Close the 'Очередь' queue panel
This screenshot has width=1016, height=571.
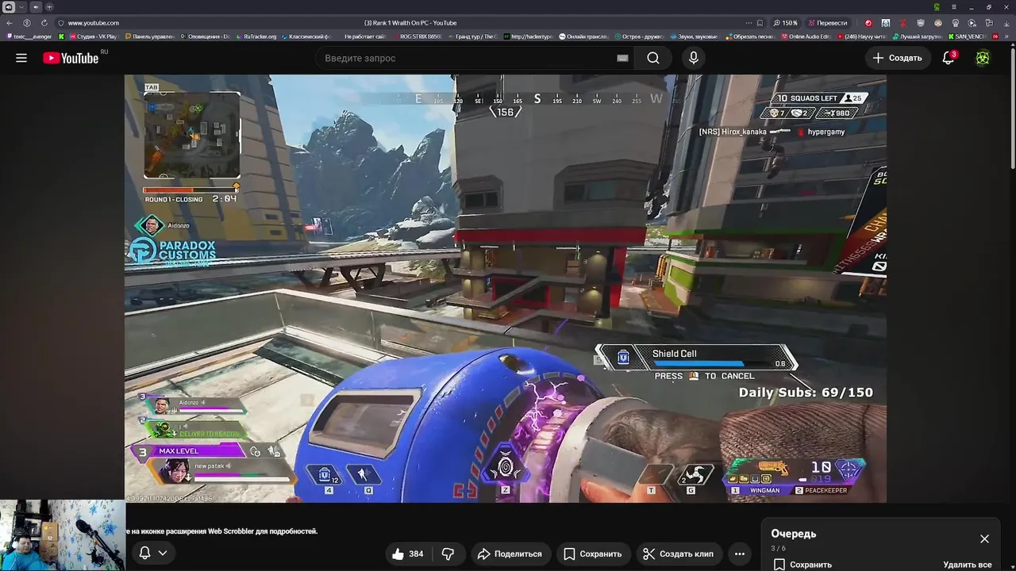coord(984,538)
